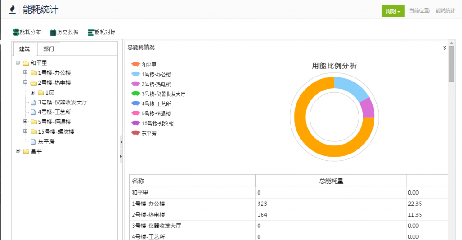Screen dimensions: 462x240
Task: Collapse the 和平里 tree node
Action: [18, 63]
